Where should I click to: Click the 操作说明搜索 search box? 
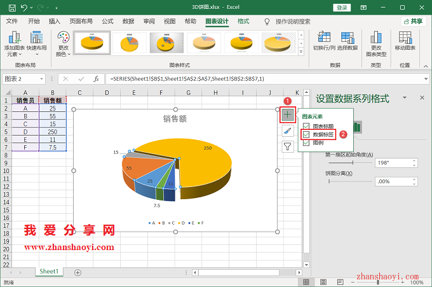tap(293, 22)
